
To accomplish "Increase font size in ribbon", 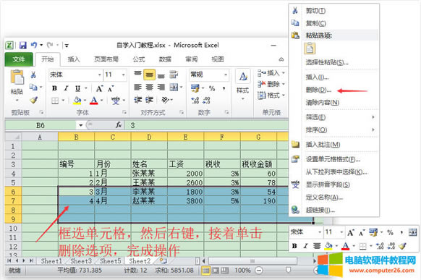I will click(99, 88).
